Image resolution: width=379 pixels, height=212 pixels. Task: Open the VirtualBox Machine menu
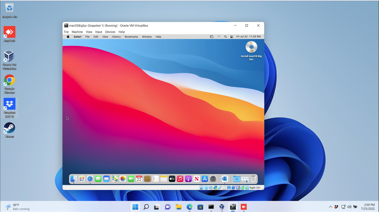click(77, 32)
